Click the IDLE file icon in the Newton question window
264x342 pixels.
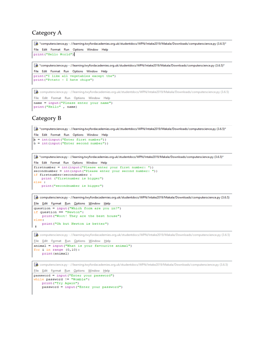click(x=36, y=197)
